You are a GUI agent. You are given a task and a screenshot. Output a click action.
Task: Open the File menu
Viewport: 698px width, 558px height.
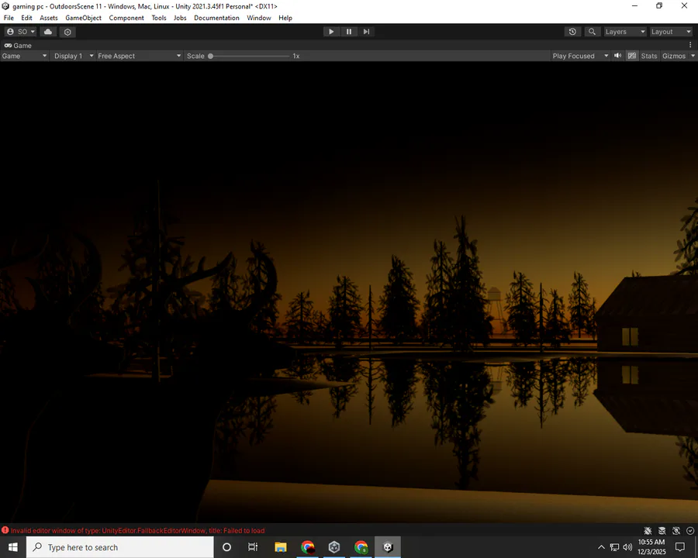[x=9, y=18]
